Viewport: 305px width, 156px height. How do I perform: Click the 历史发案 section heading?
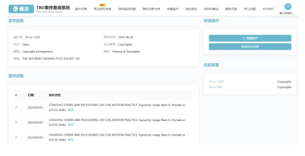coord(211,65)
